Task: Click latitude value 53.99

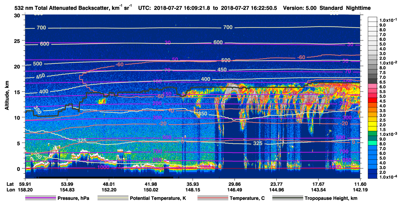Action: 67,184
